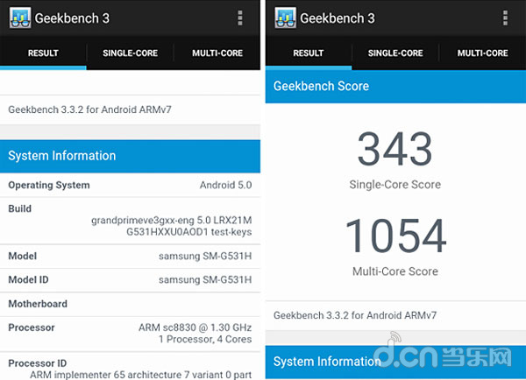Tap the Model label
The width and height of the screenshot is (526, 380).
click(x=23, y=256)
